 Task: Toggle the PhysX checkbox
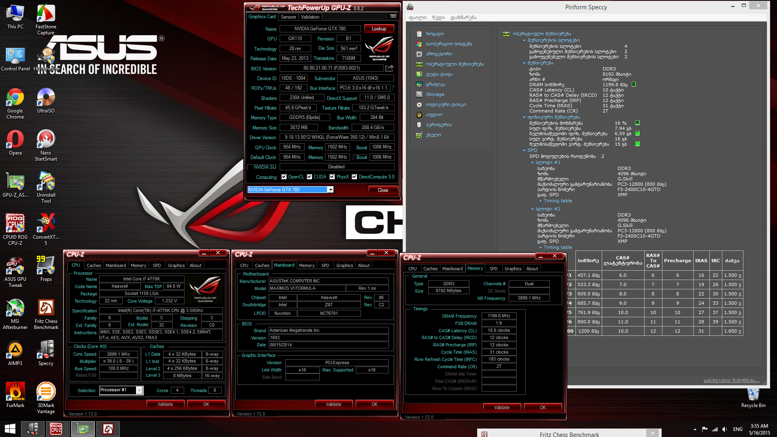(332, 177)
